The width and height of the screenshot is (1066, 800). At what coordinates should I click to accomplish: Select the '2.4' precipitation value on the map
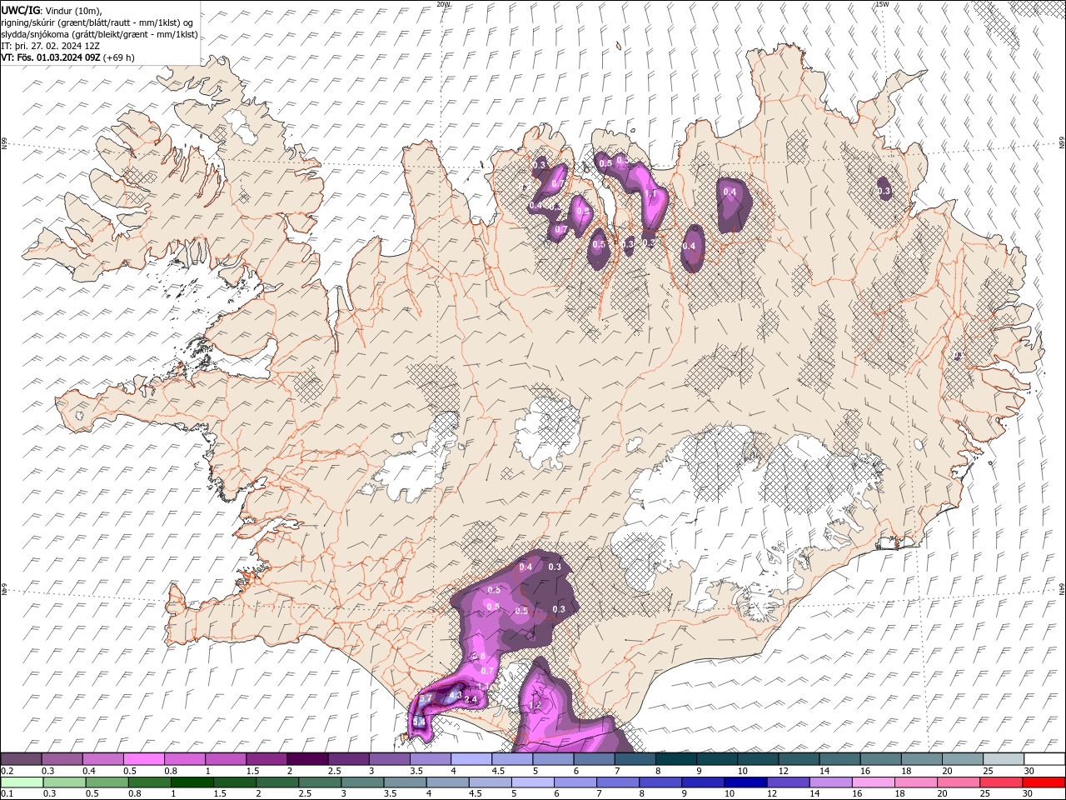coord(471,699)
